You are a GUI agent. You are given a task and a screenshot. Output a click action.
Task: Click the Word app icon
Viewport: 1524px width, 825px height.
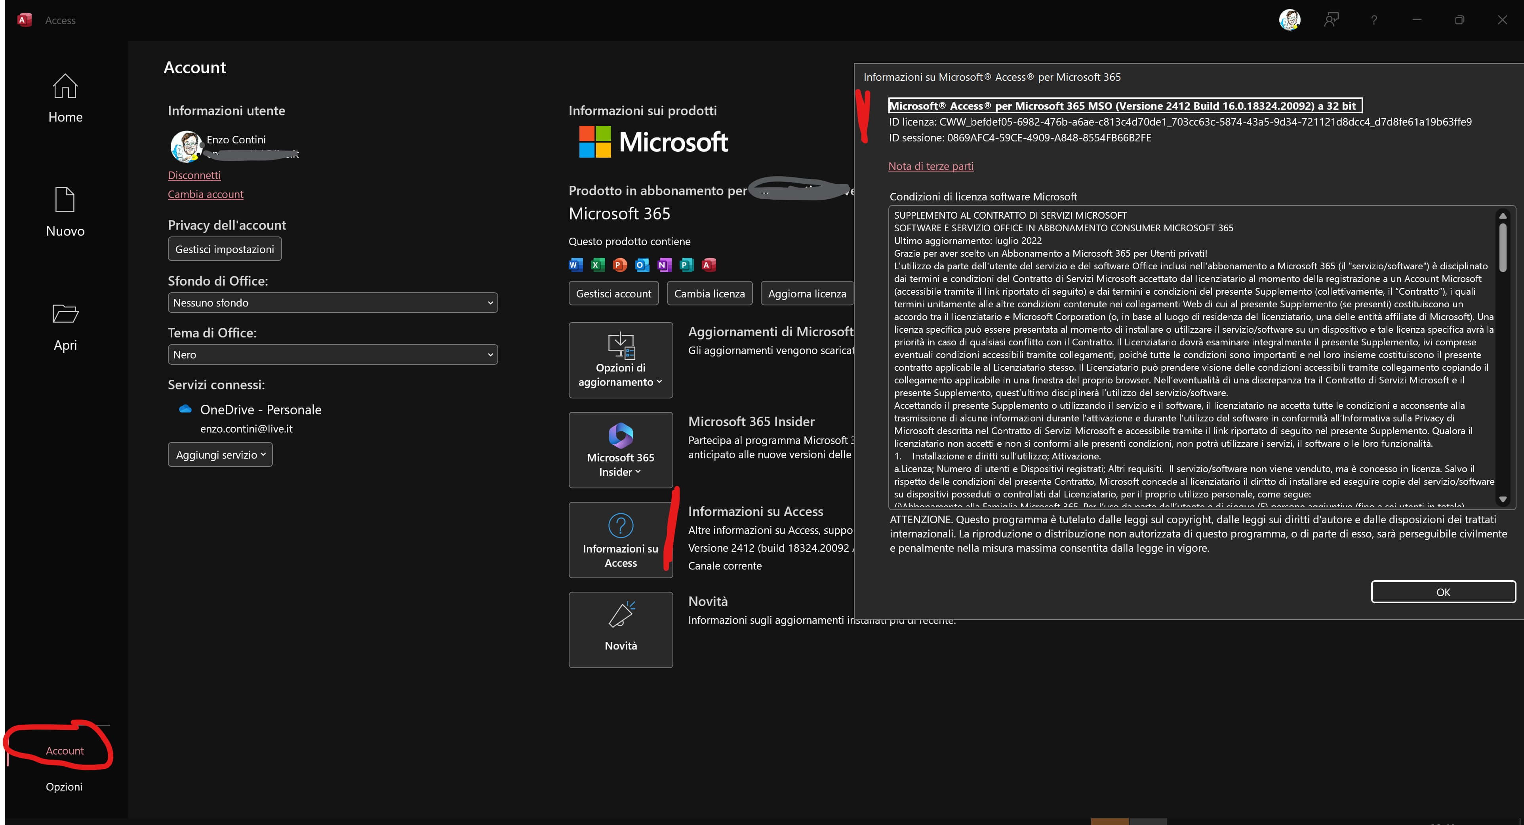pyautogui.click(x=575, y=265)
